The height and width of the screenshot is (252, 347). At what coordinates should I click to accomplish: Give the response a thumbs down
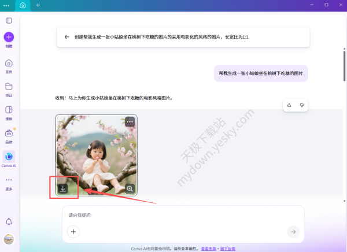click(x=302, y=105)
